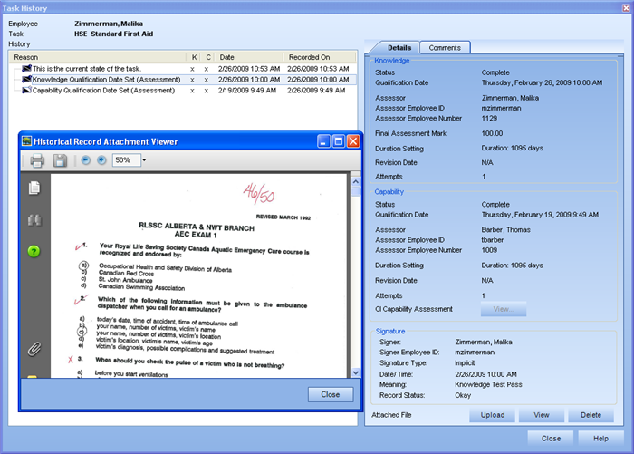
Task: Close the Task History dialog with Close button
Action: pos(551,439)
